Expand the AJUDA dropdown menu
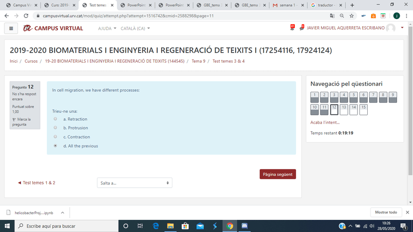 point(107,28)
